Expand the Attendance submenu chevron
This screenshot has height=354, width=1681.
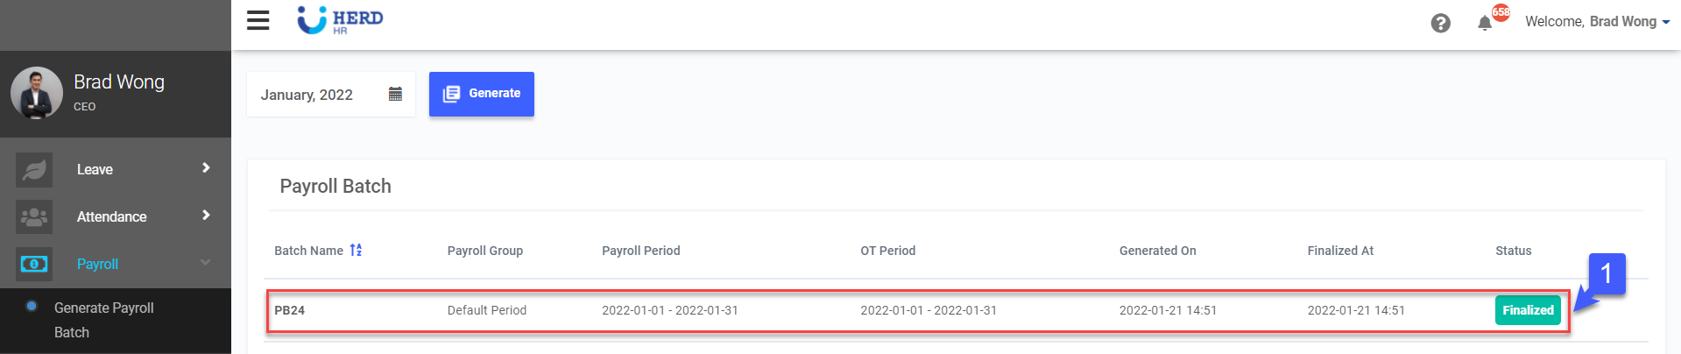click(206, 216)
